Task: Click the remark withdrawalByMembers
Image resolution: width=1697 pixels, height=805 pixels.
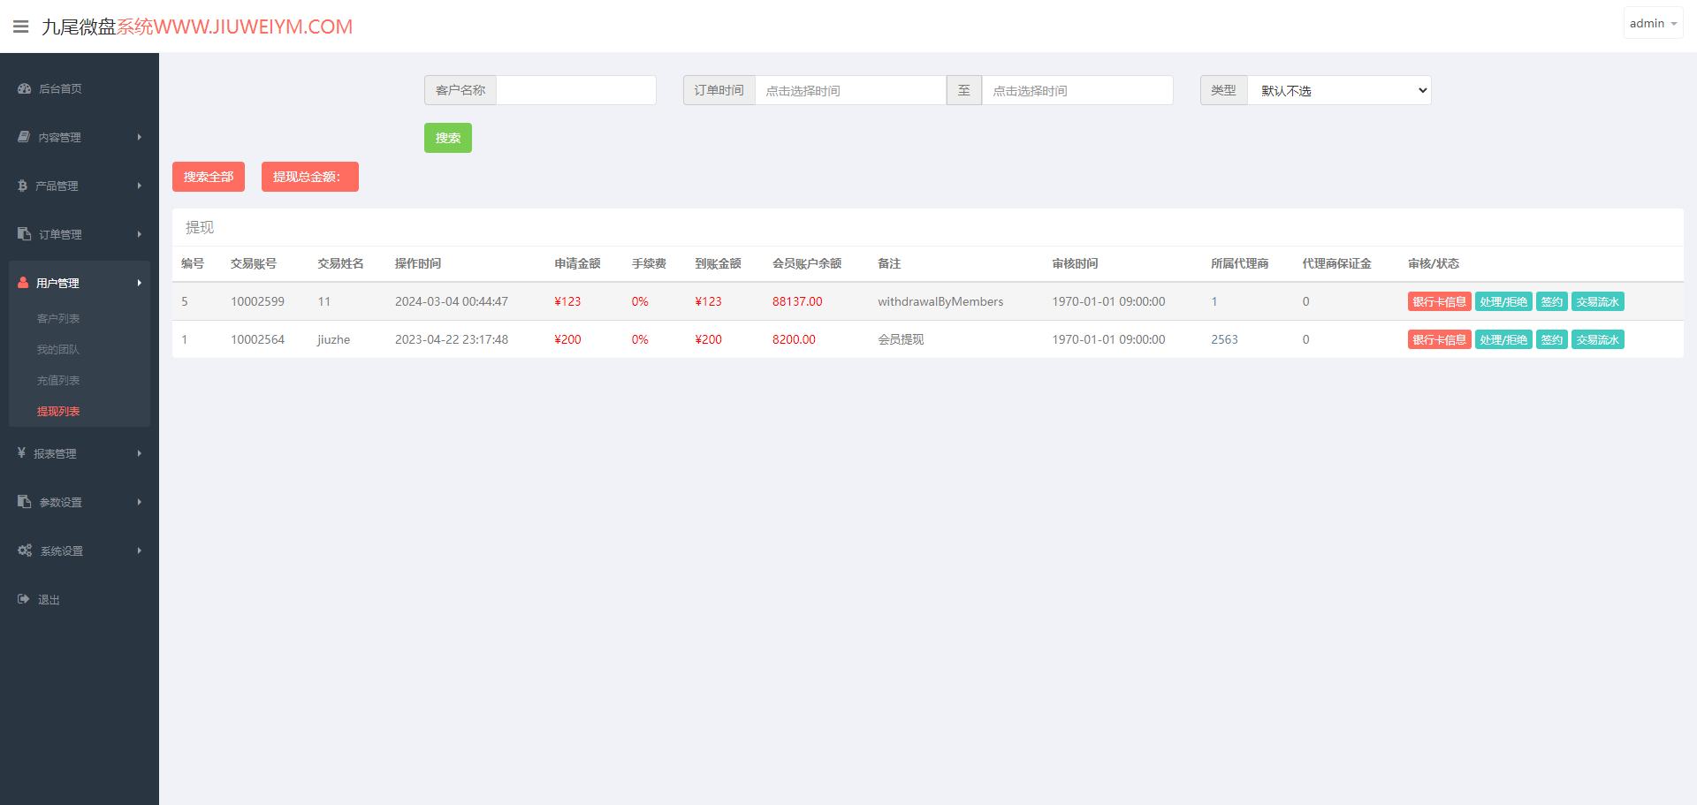Action: click(940, 301)
